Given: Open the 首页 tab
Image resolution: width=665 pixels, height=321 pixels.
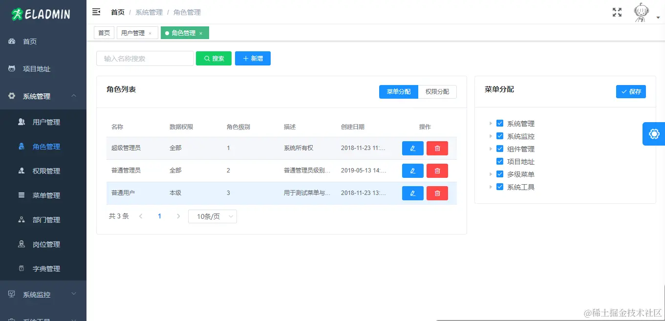Looking at the screenshot, I should (104, 33).
